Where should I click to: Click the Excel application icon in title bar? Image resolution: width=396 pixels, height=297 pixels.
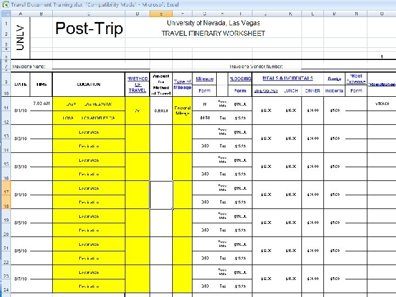coord(5,4)
